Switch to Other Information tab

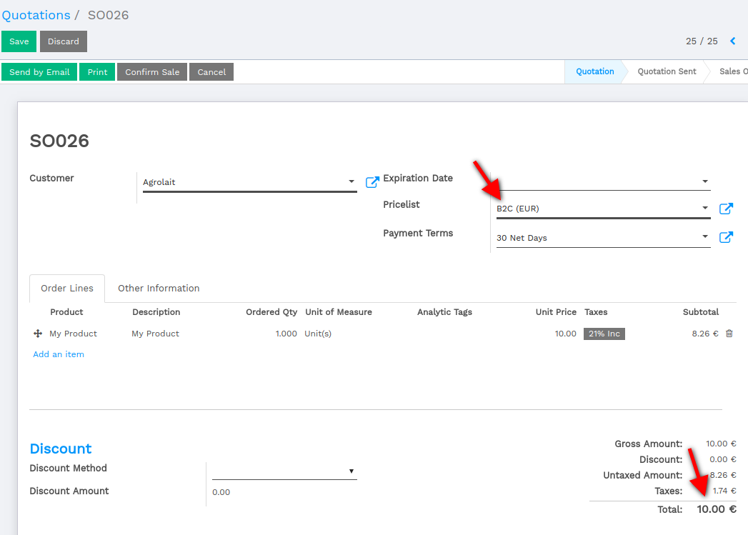(x=159, y=288)
